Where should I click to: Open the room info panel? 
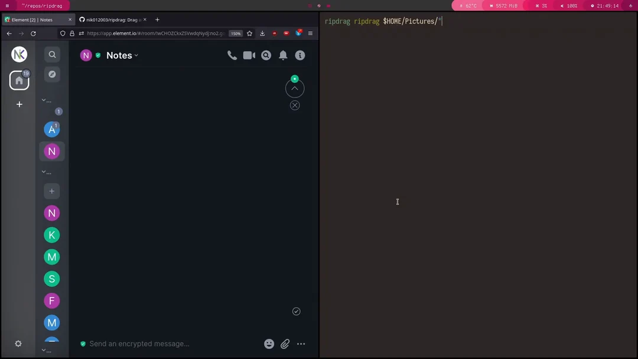coord(300,55)
